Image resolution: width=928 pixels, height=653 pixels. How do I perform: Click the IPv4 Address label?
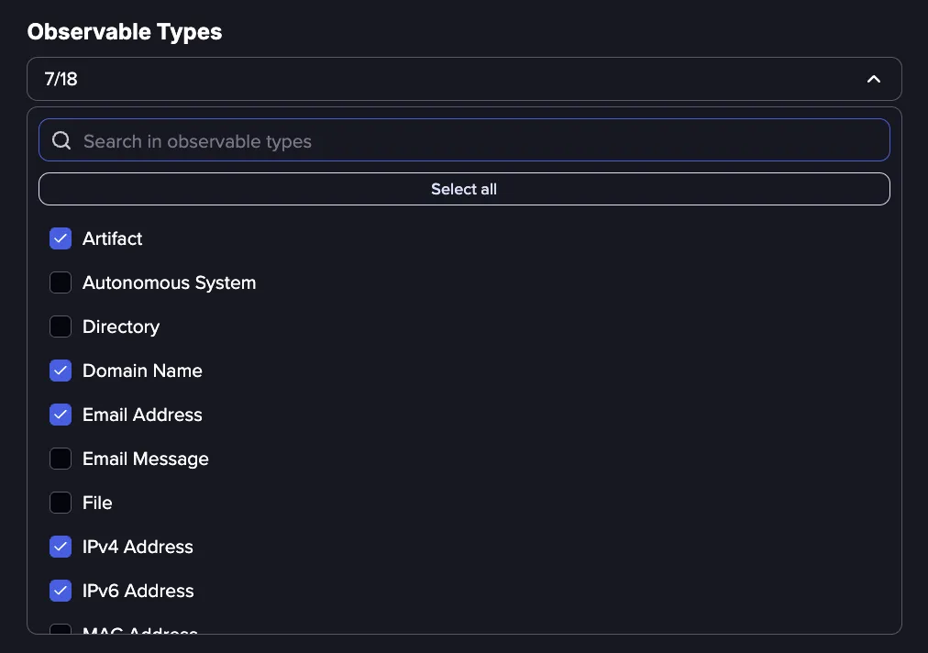[x=138, y=547]
